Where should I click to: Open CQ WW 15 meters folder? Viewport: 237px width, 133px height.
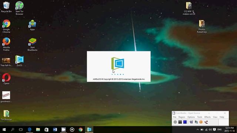coord(189,8)
